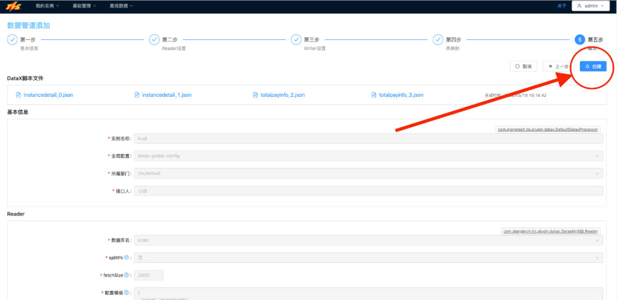Click the 关于 link
The image size is (617, 300).
(562, 6)
